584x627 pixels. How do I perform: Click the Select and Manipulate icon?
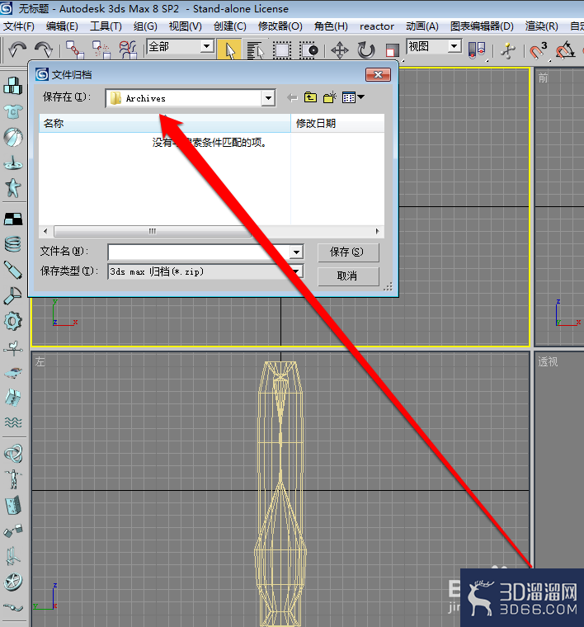507,50
